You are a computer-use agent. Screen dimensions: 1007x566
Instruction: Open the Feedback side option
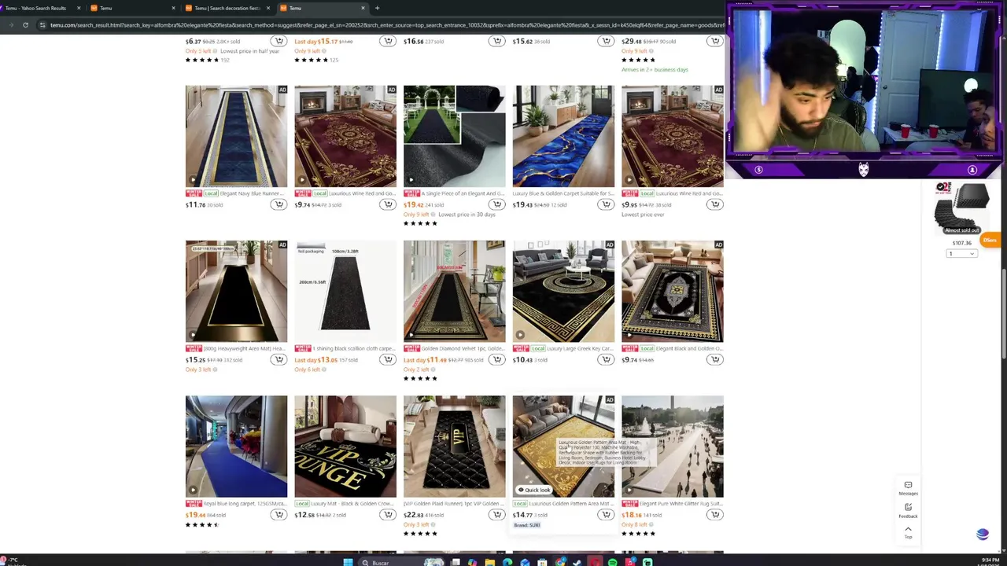[x=908, y=511]
